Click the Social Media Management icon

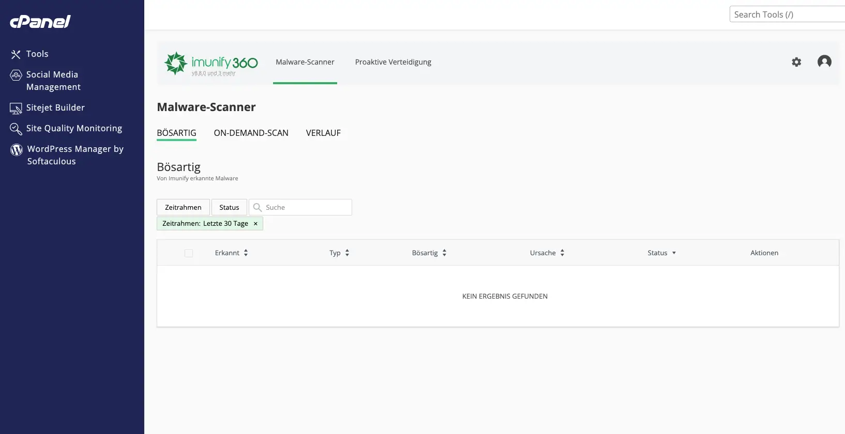click(16, 75)
